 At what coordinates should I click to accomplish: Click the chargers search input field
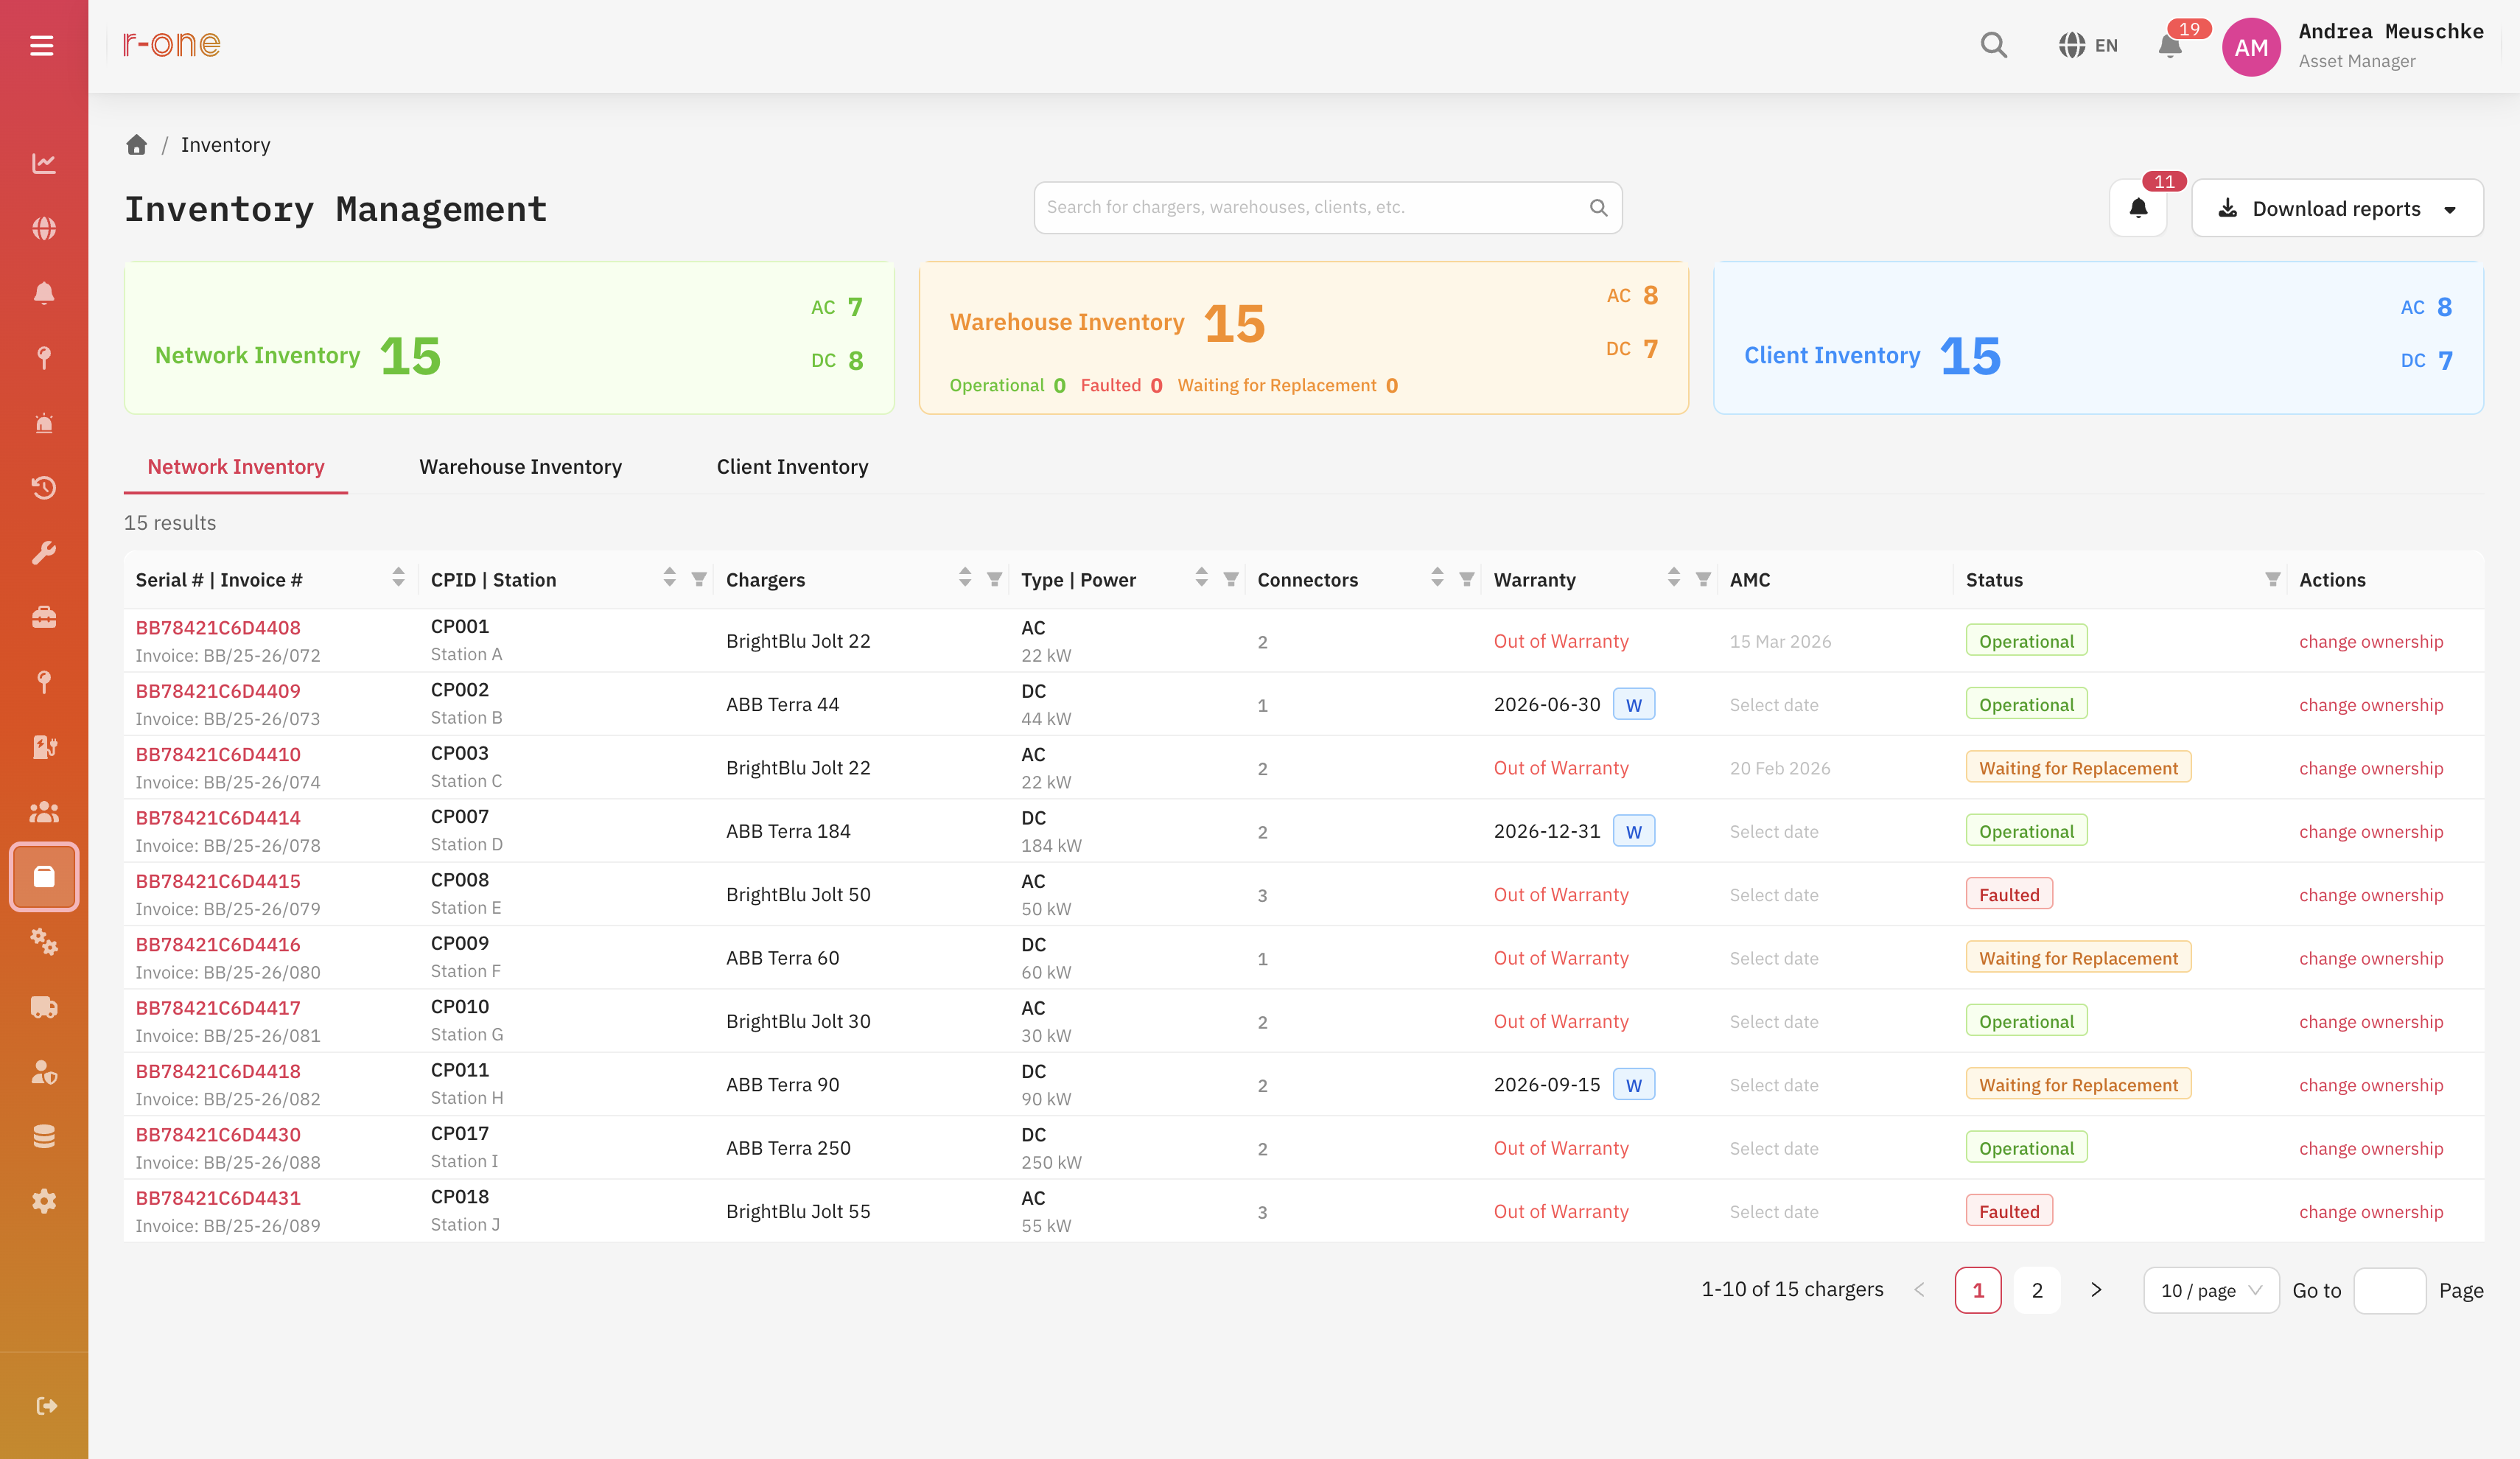[1327, 207]
